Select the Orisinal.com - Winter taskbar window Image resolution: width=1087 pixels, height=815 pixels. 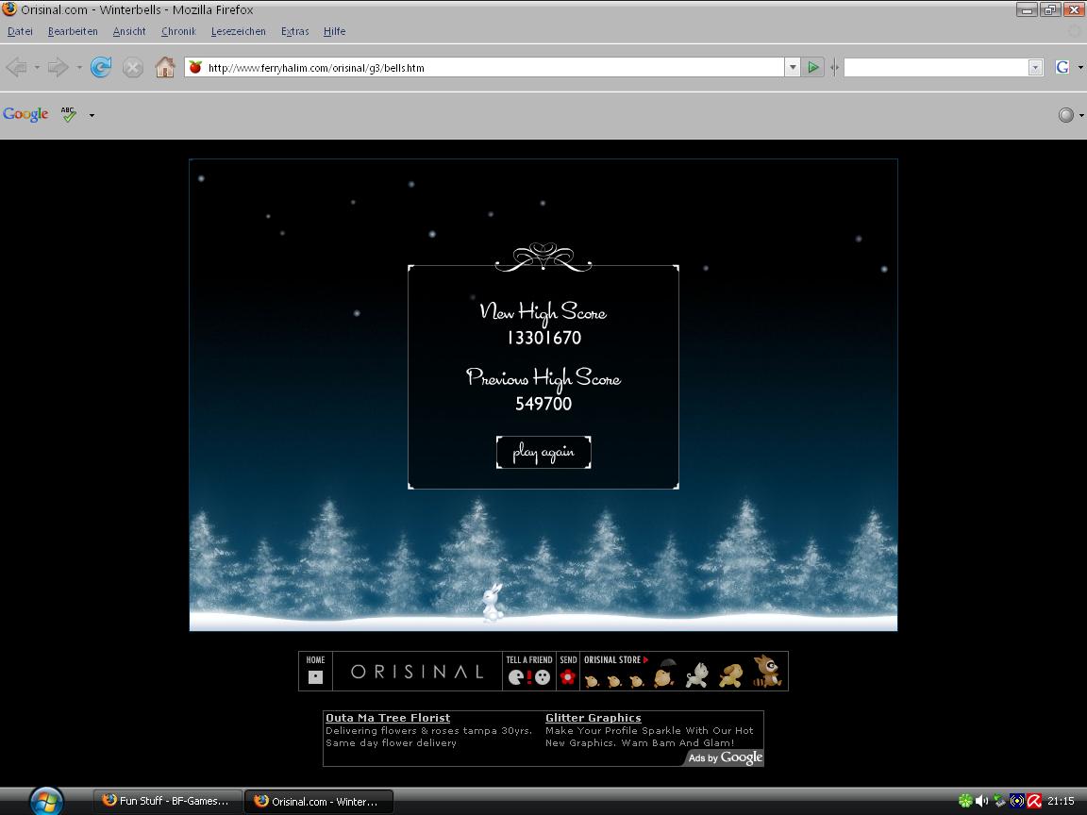pos(318,801)
